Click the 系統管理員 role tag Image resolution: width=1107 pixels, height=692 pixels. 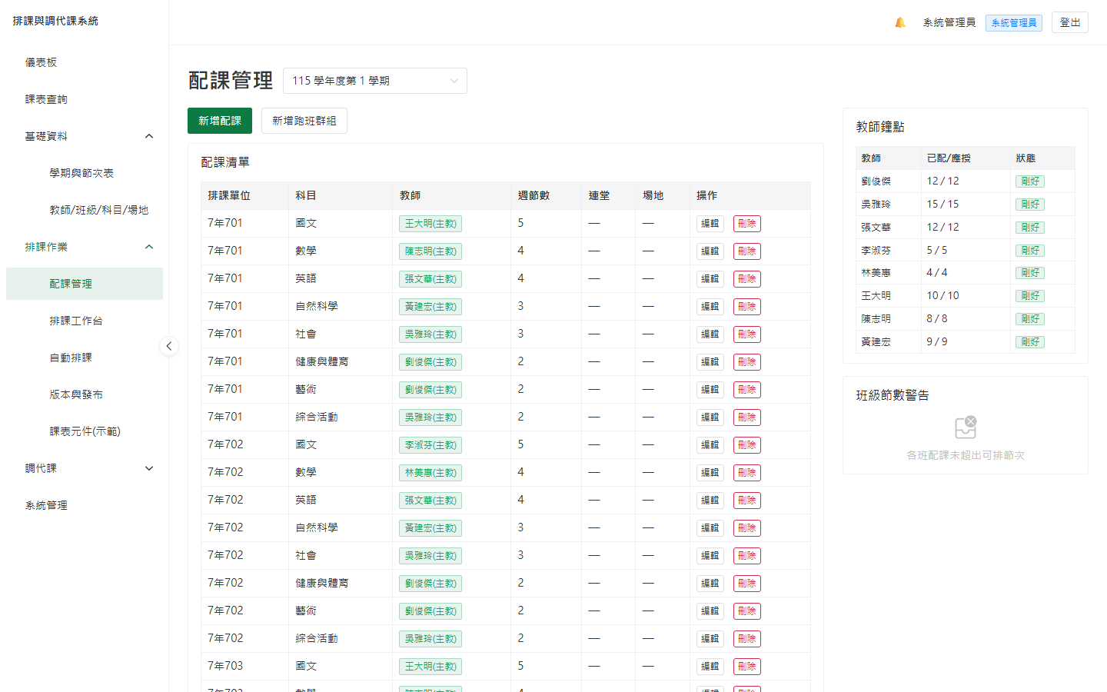point(1014,23)
